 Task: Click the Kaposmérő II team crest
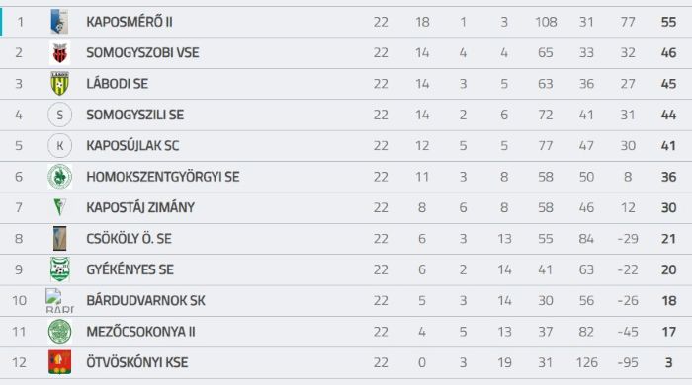(59, 22)
